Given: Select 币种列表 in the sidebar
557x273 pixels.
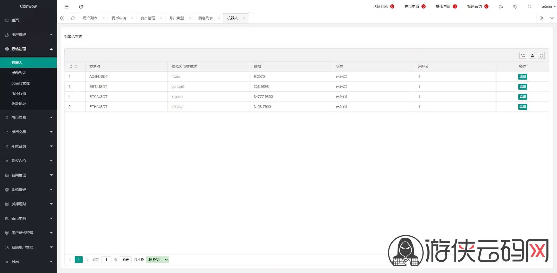Looking at the screenshot, I should coord(28,73).
